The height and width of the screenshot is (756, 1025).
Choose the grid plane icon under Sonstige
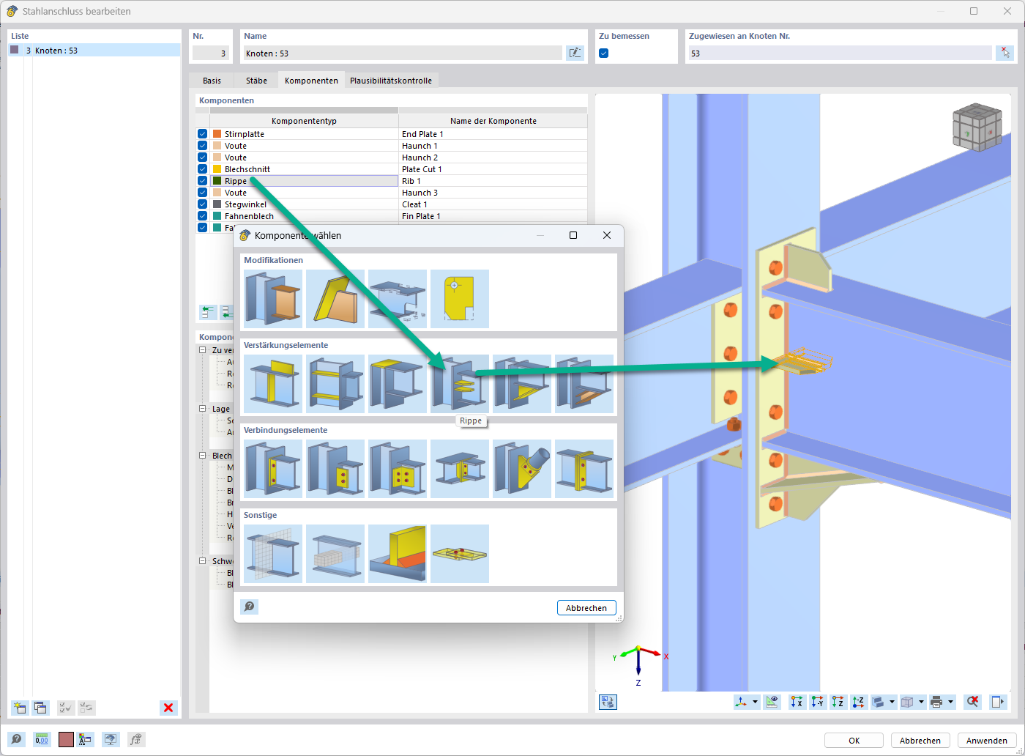coord(273,554)
